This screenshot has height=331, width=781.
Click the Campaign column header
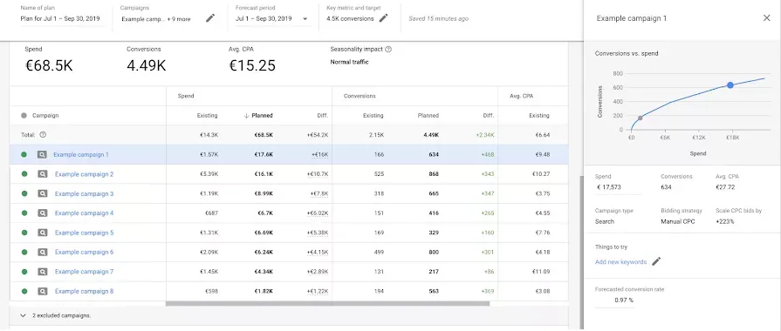[45, 115]
